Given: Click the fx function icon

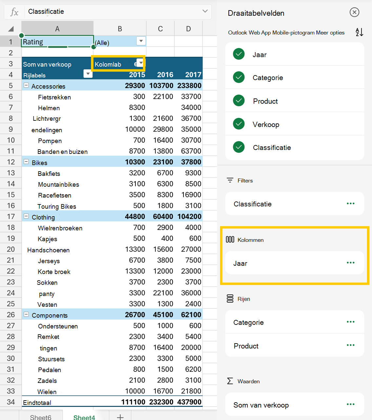Looking at the screenshot, I should [x=14, y=12].
